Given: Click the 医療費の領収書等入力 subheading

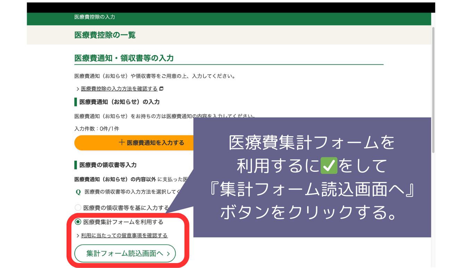Looking at the screenshot, I should pyautogui.click(x=108, y=165).
